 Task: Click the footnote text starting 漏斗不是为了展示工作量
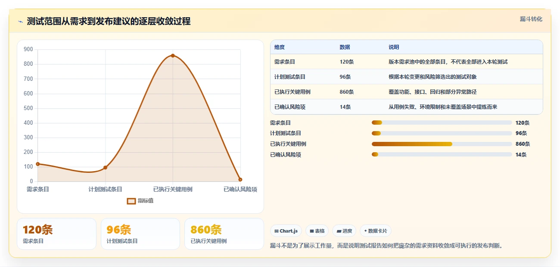[x=386, y=246]
